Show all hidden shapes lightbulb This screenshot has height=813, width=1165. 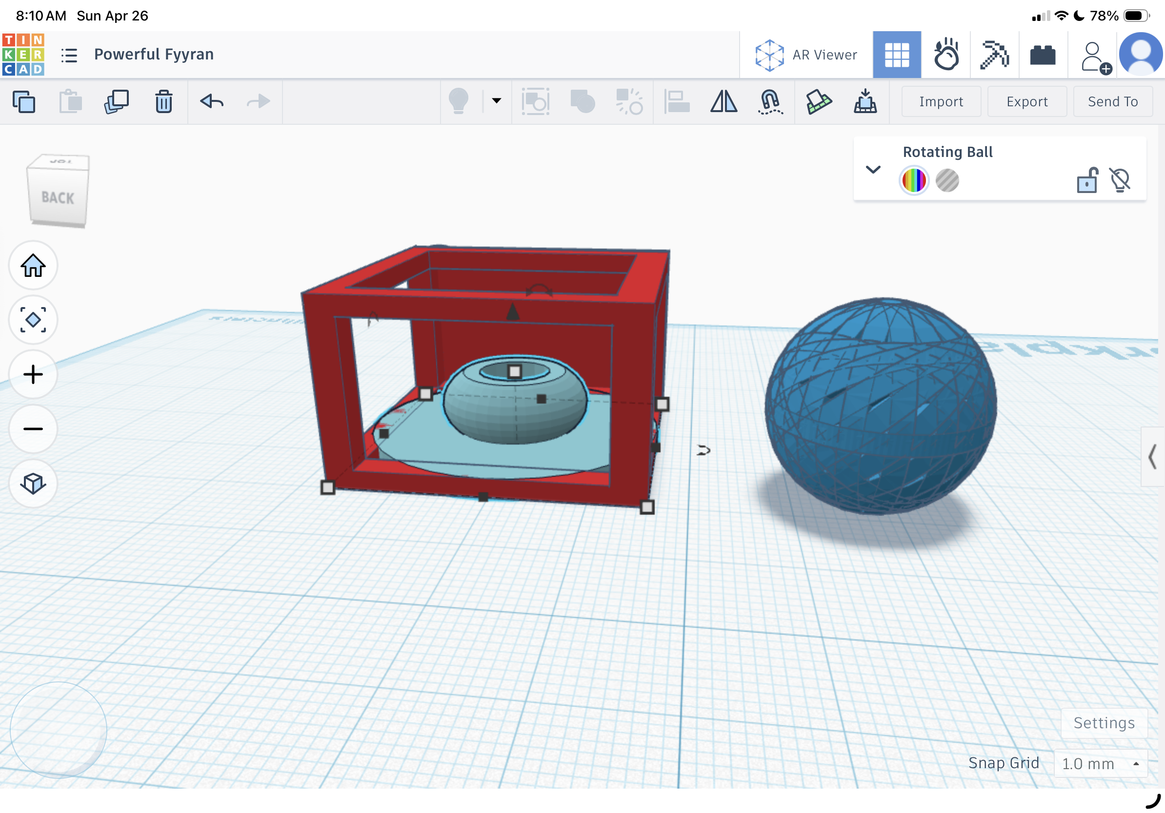click(x=458, y=101)
